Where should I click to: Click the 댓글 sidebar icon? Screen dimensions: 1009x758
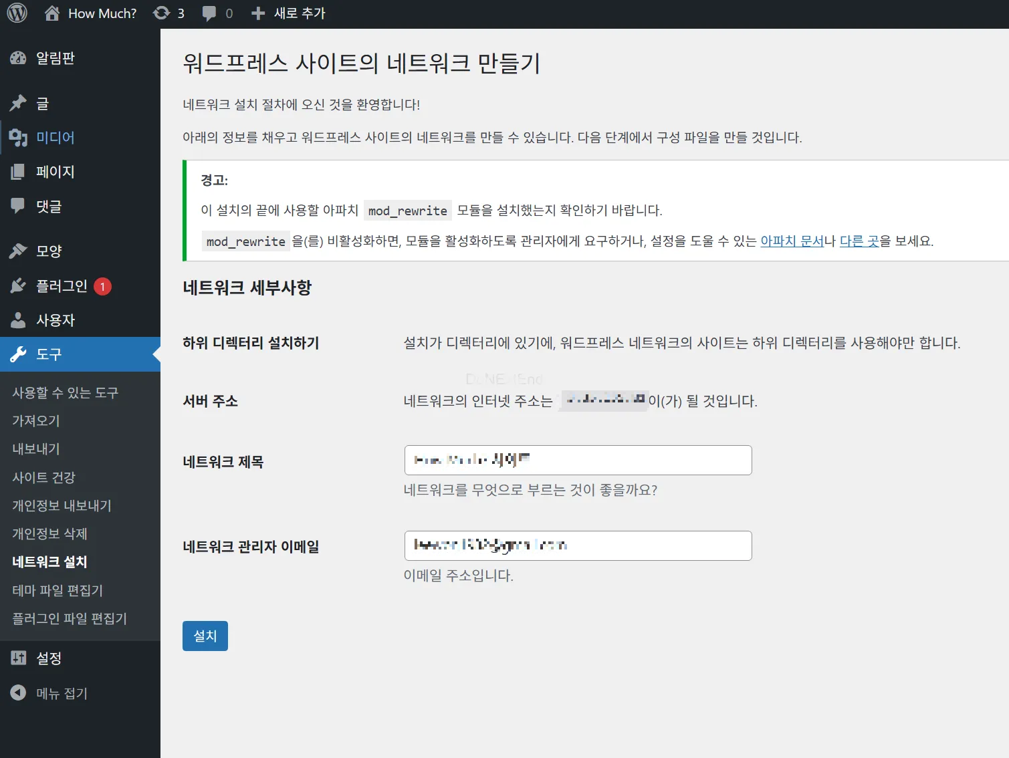point(18,206)
